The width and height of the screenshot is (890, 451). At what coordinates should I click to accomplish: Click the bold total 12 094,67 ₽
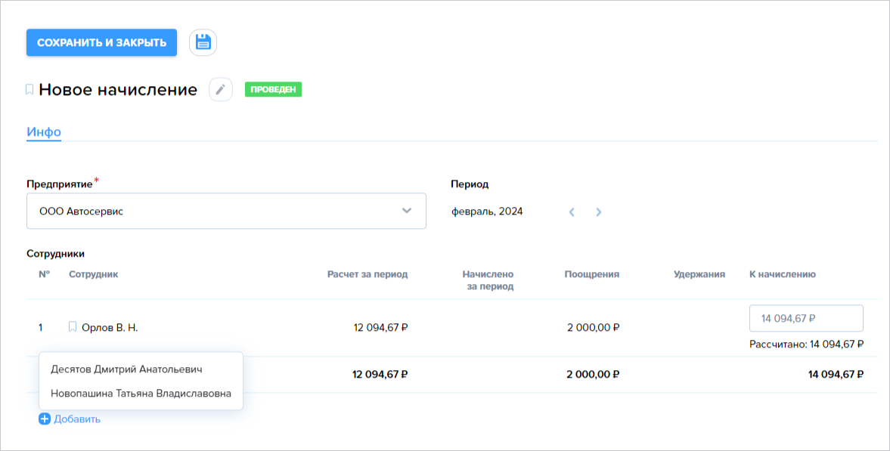380,375
